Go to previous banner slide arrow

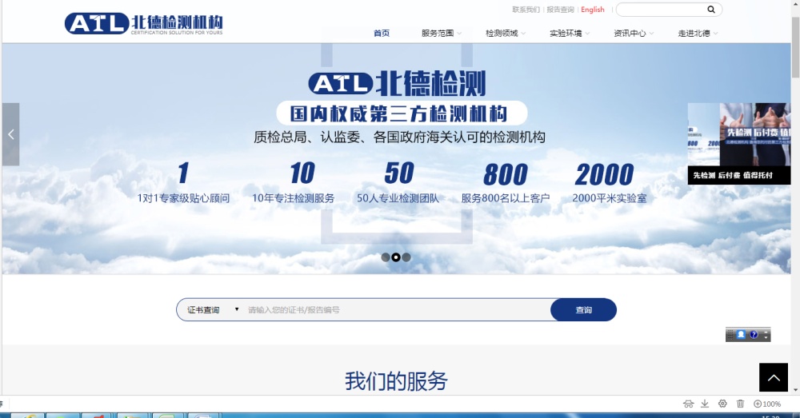10,134
